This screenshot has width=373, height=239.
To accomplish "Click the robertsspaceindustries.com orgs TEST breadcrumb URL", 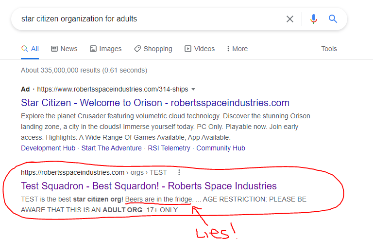I will click(x=94, y=172).
